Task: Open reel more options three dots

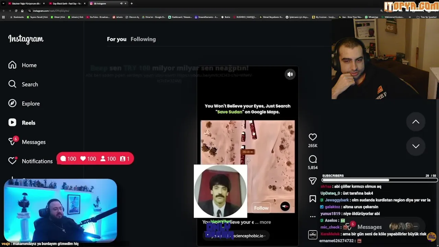Action: click(312, 216)
